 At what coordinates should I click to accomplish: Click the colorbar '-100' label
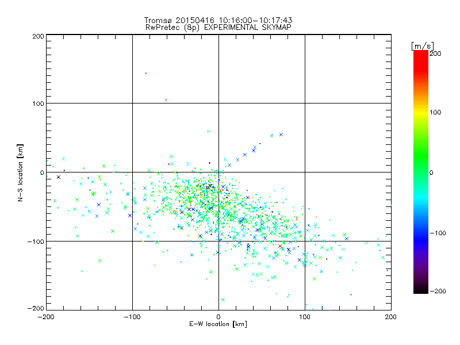(x=438, y=233)
